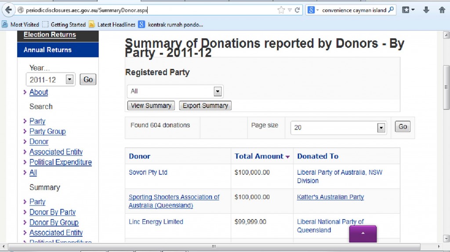Open Katter's Australian Party link
The image size is (450, 252).
point(330,197)
